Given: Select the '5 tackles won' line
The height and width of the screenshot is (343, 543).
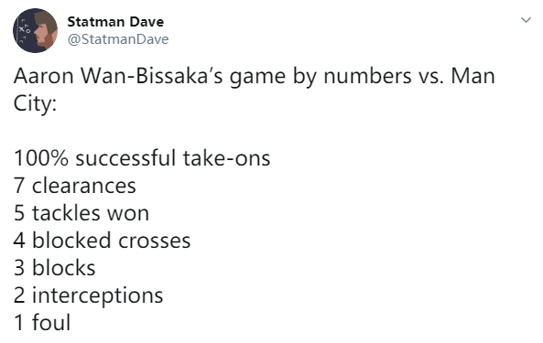Looking at the screenshot, I should (x=81, y=213).
